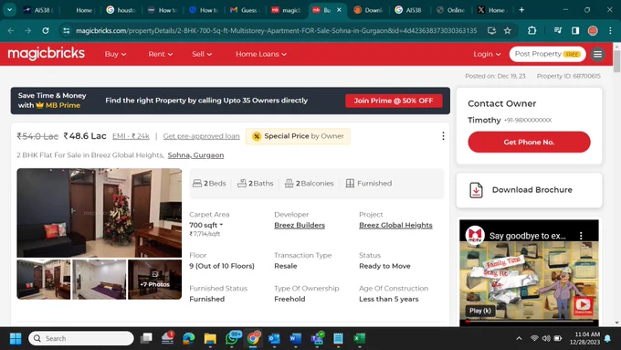Screen dimensions: 621x350
Task: Switch to the Gmail Guess tab
Action: pyautogui.click(x=245, y=10)
